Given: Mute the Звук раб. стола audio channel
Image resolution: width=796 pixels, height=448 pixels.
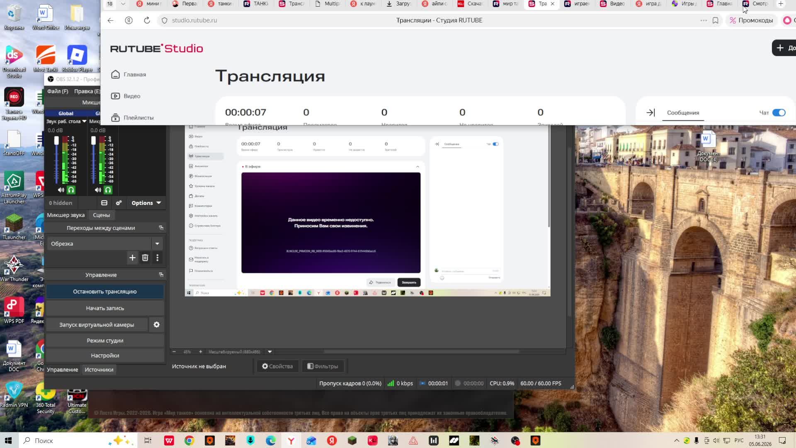Looking at the screenshot, I should [x=61, y=190].
